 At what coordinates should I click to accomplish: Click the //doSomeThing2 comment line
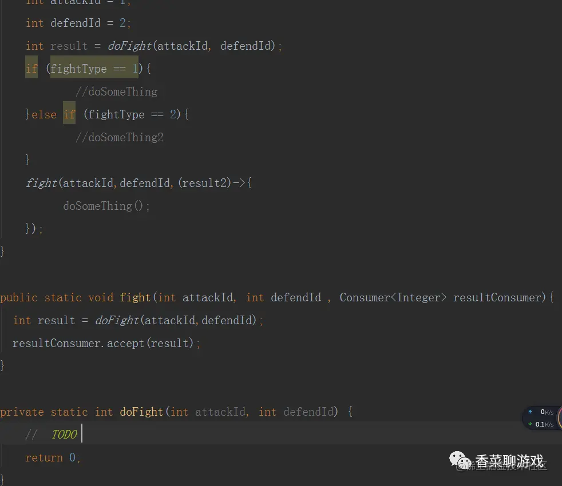pos(120,137)
